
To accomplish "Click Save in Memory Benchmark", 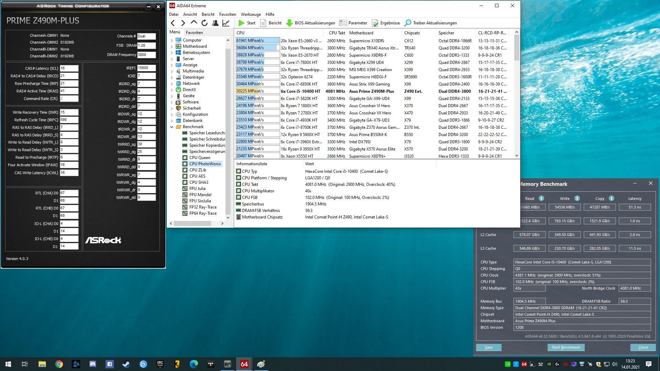I will (x=488, y=347).
